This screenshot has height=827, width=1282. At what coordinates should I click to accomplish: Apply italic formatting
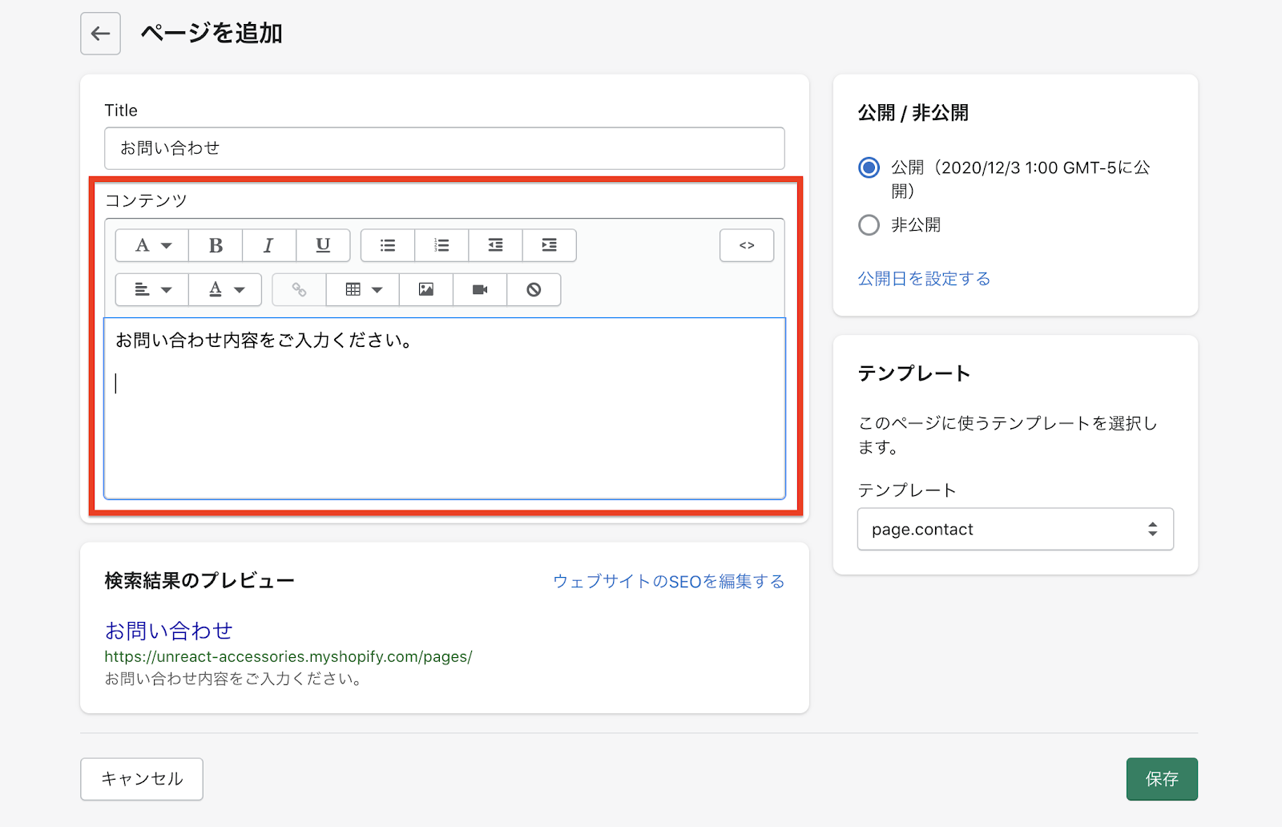pyautogui.click(x=268, y=245)
